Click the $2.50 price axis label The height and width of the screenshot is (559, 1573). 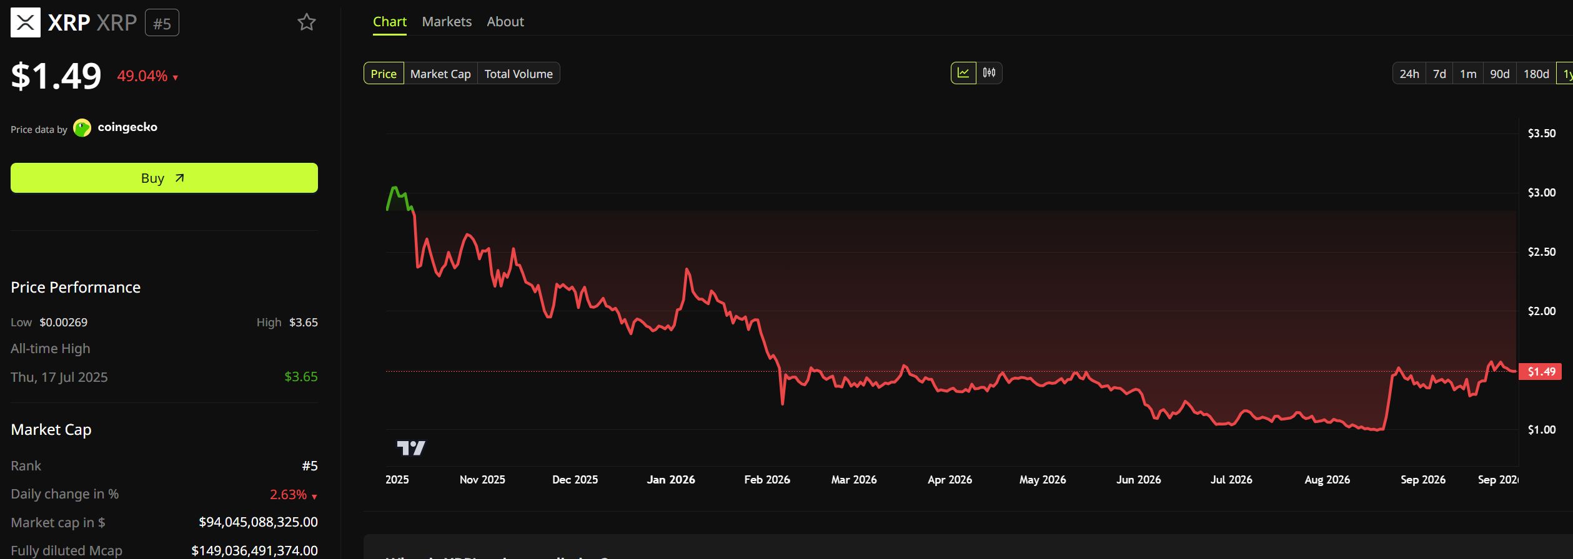point(1542,252)
